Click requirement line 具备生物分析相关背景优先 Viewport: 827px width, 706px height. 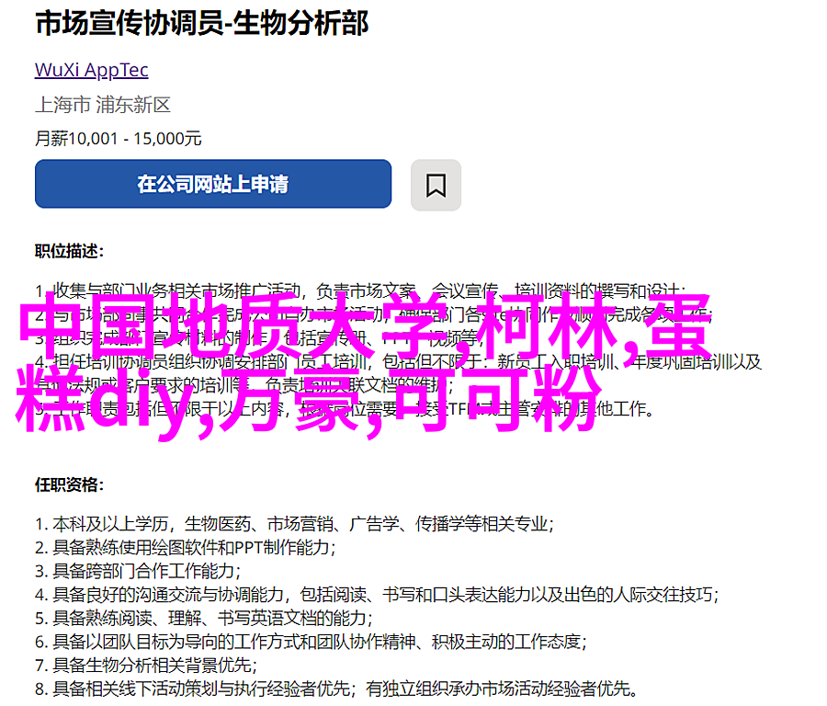click(146, 665)
